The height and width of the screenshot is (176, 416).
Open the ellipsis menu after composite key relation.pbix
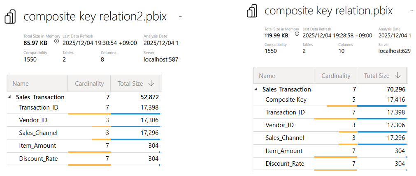tap(405, 10)
